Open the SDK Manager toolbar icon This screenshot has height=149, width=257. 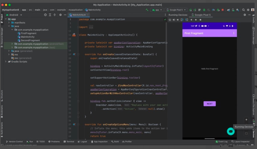click(x=238, y=10)
